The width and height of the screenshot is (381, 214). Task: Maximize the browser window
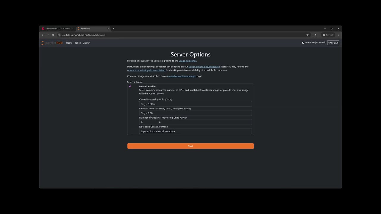(332, 29)
